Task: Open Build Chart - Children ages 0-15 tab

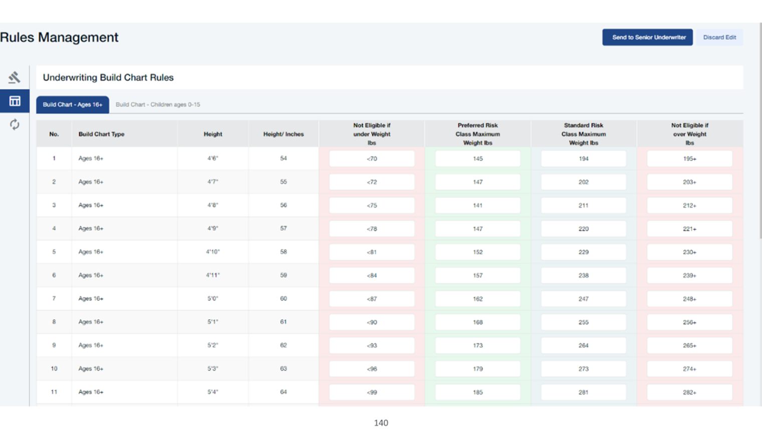Action: (x=158, y=105)
